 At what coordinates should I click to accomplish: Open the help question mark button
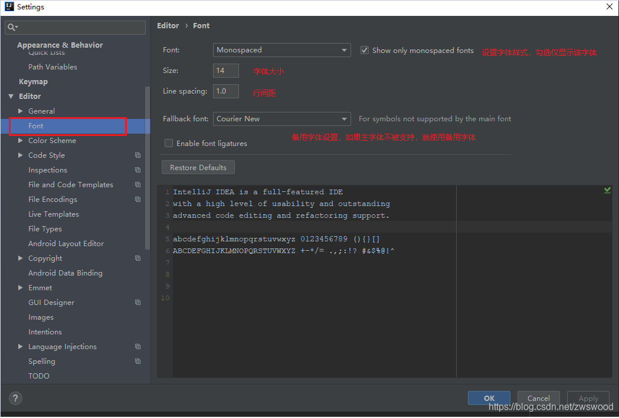[15, 398]
